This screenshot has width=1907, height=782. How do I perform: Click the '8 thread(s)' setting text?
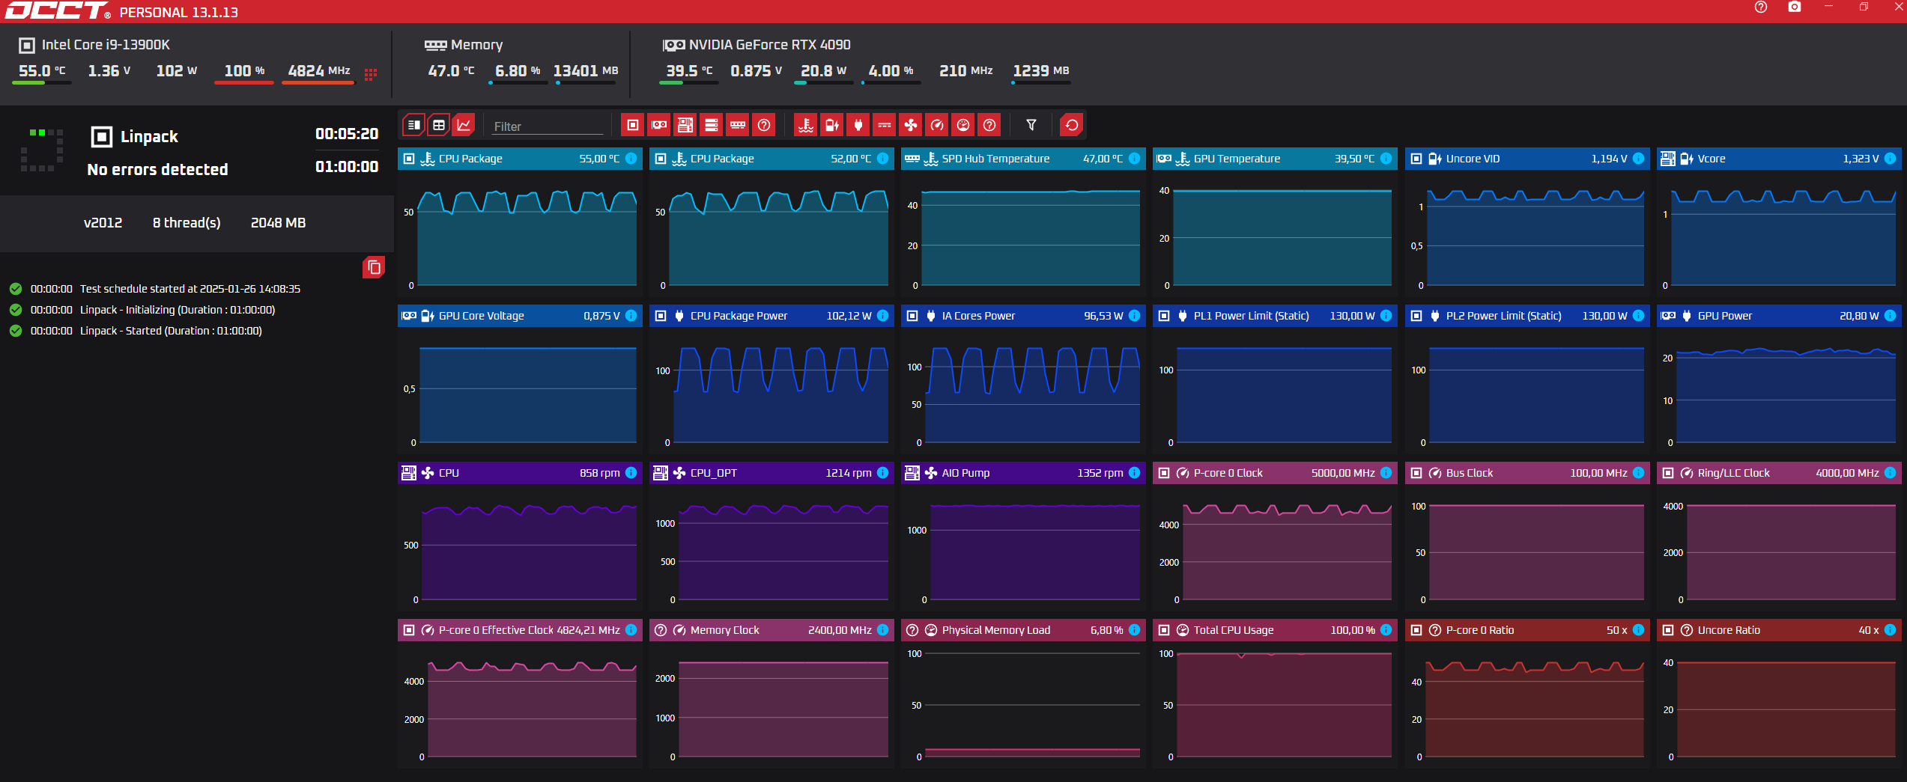pyautogui.click(x=187, y=223)
